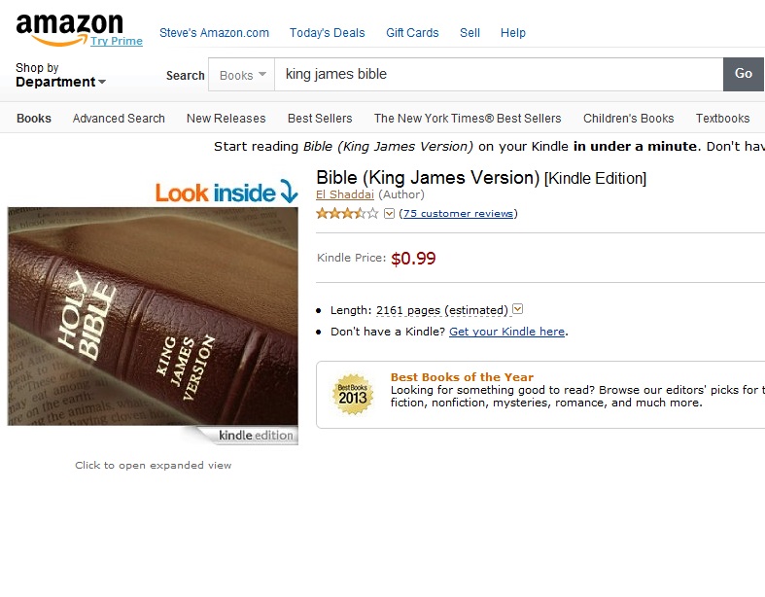Click the Best Books 2013 gold seal

coord(353,395)
